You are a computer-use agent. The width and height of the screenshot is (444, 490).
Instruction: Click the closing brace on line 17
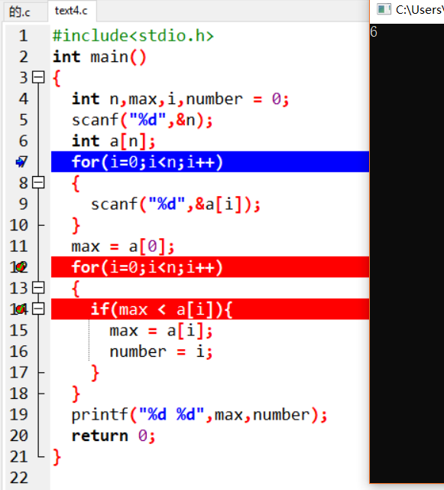tap(95, 373)
